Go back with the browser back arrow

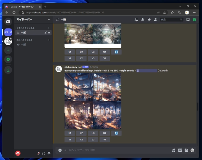[x=7, y=12]
